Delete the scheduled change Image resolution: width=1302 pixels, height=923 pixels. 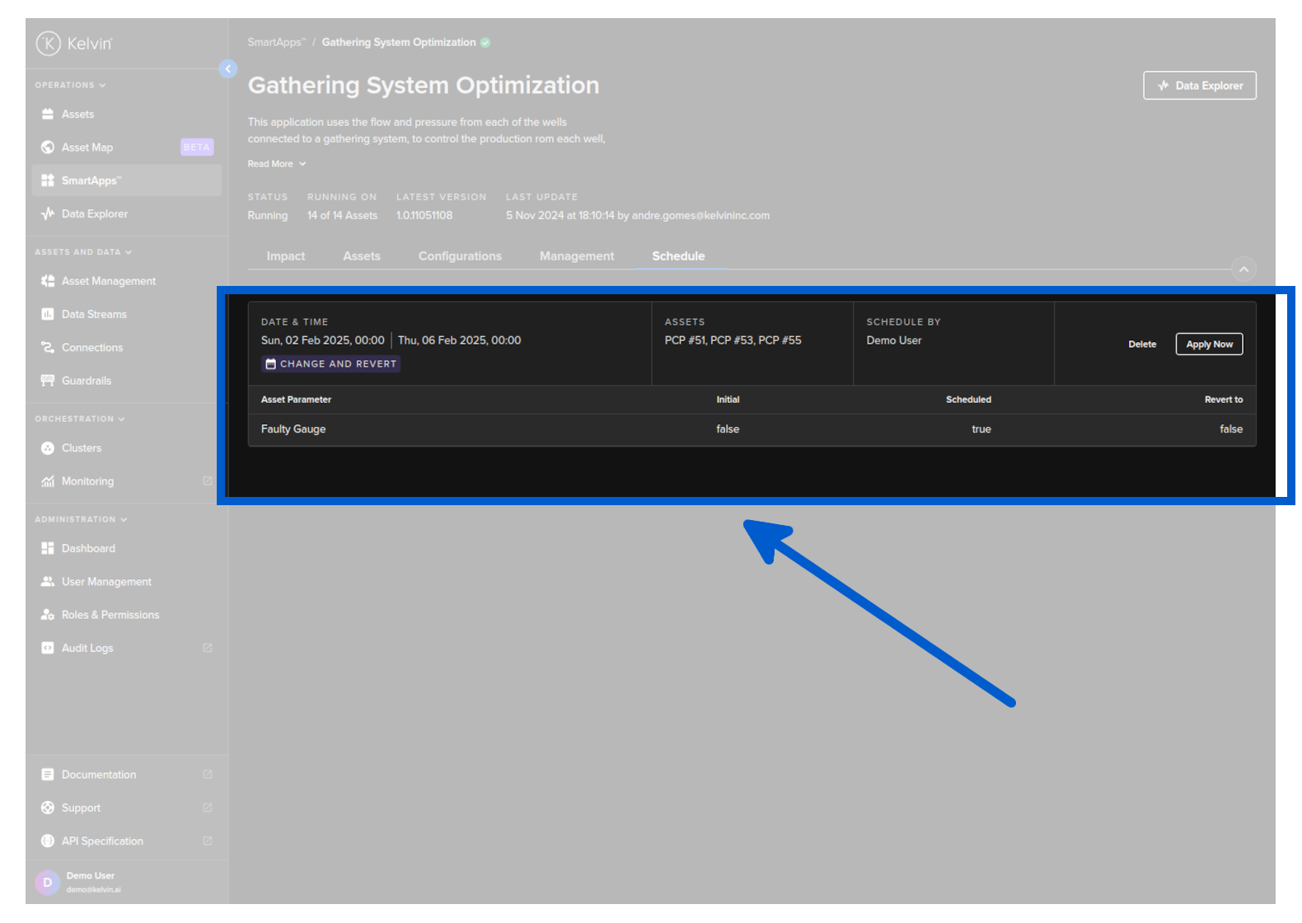(x=1142, y=344)
